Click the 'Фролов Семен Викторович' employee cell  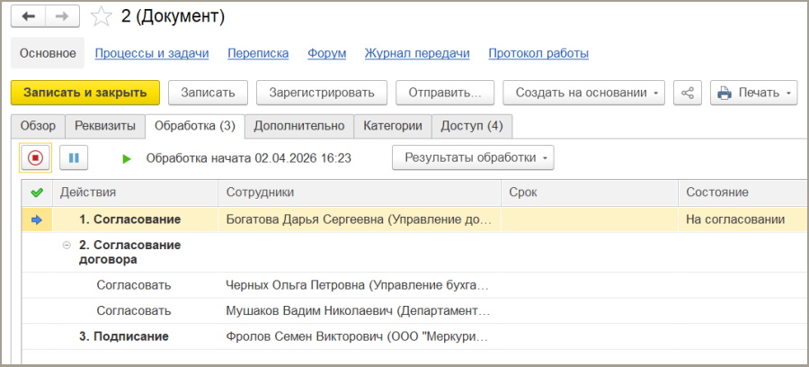pos(359,337)
